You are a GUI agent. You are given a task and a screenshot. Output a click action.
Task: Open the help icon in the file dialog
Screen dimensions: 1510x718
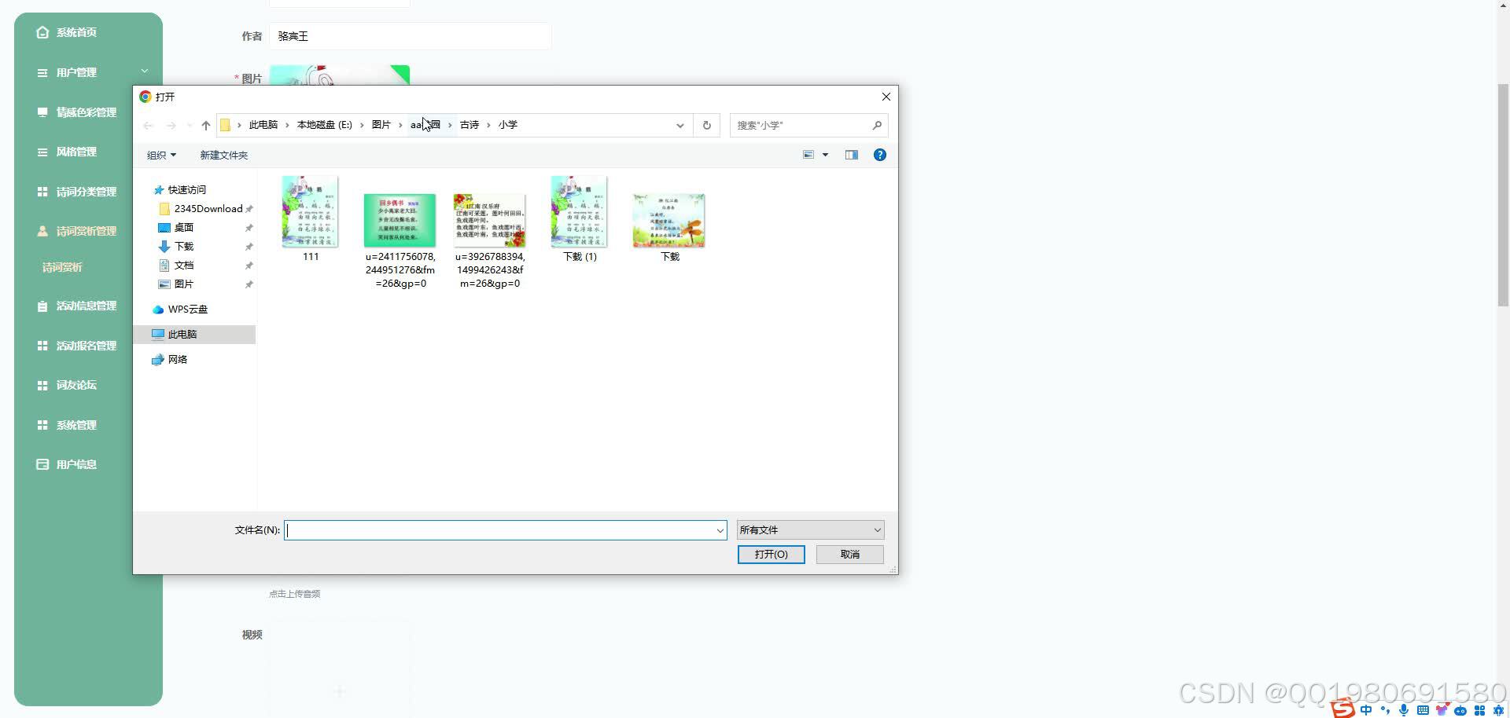tap(880, 155)
